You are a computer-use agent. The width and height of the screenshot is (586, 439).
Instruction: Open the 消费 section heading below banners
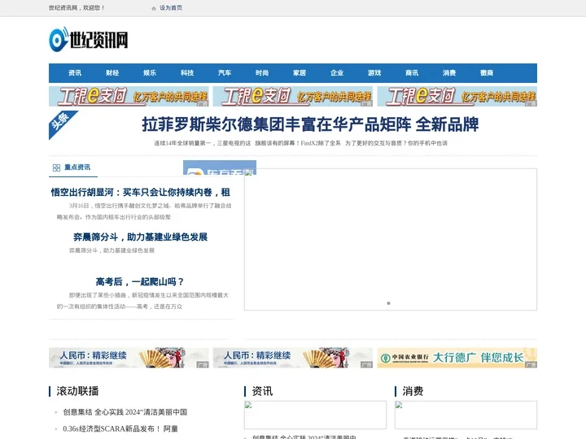[x=413, y=391]
